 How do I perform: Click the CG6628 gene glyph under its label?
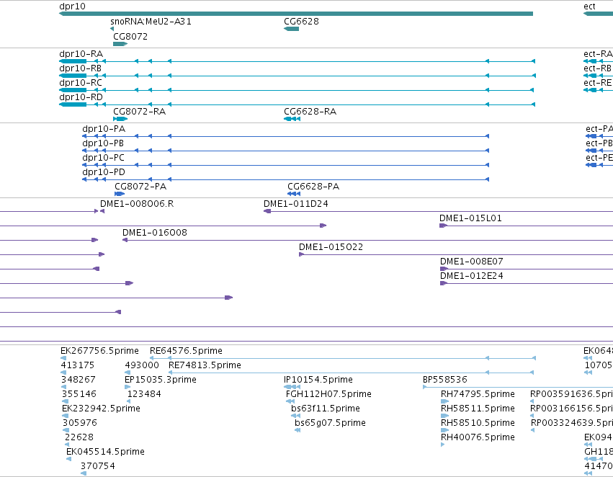[291, 29]
